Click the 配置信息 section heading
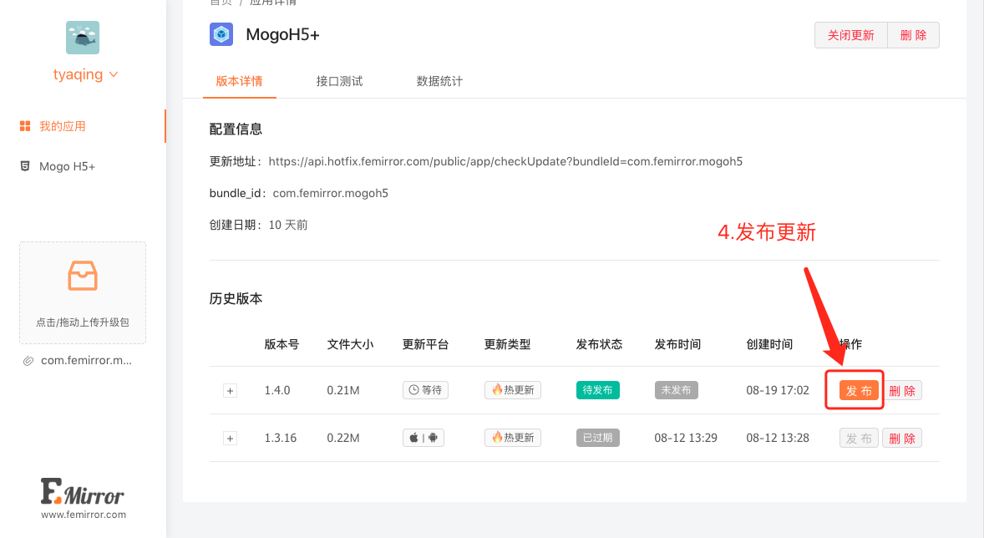984x538 pixels. 236,129
